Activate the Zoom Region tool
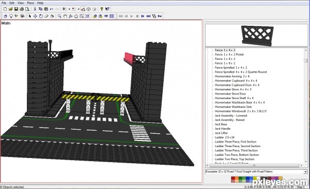 pos(82,16)
